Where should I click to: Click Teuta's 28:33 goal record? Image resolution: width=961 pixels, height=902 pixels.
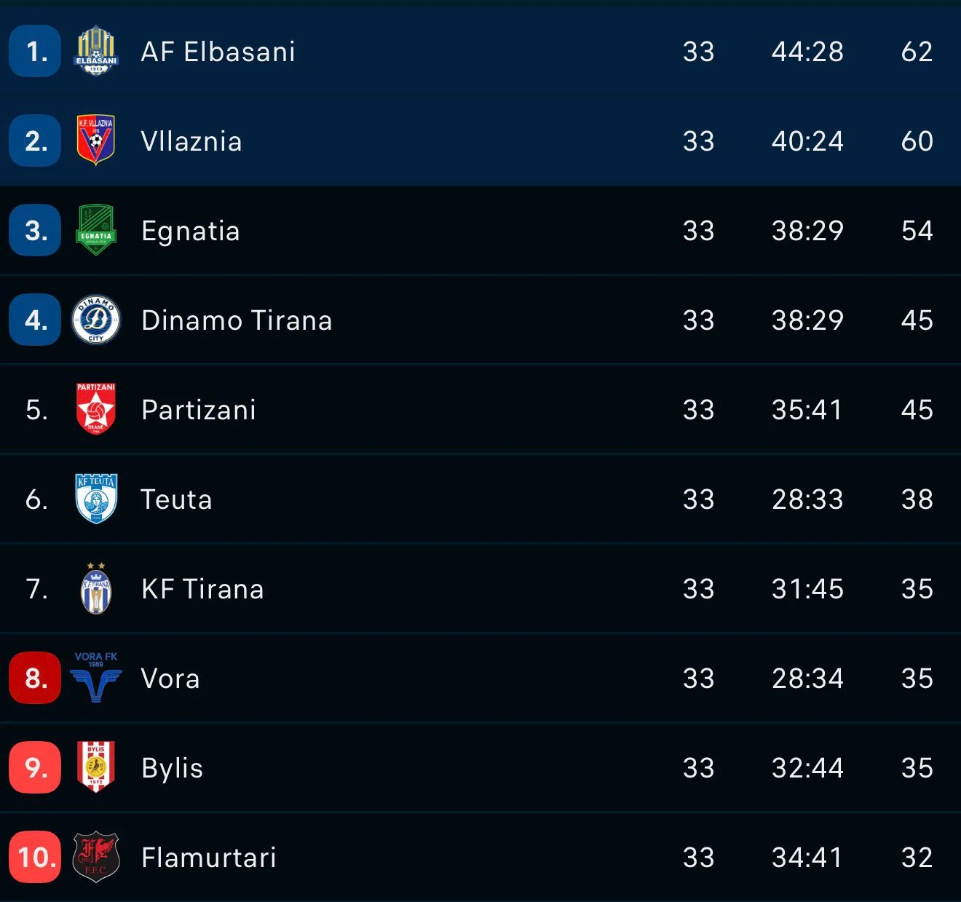(x=807, y=499)
